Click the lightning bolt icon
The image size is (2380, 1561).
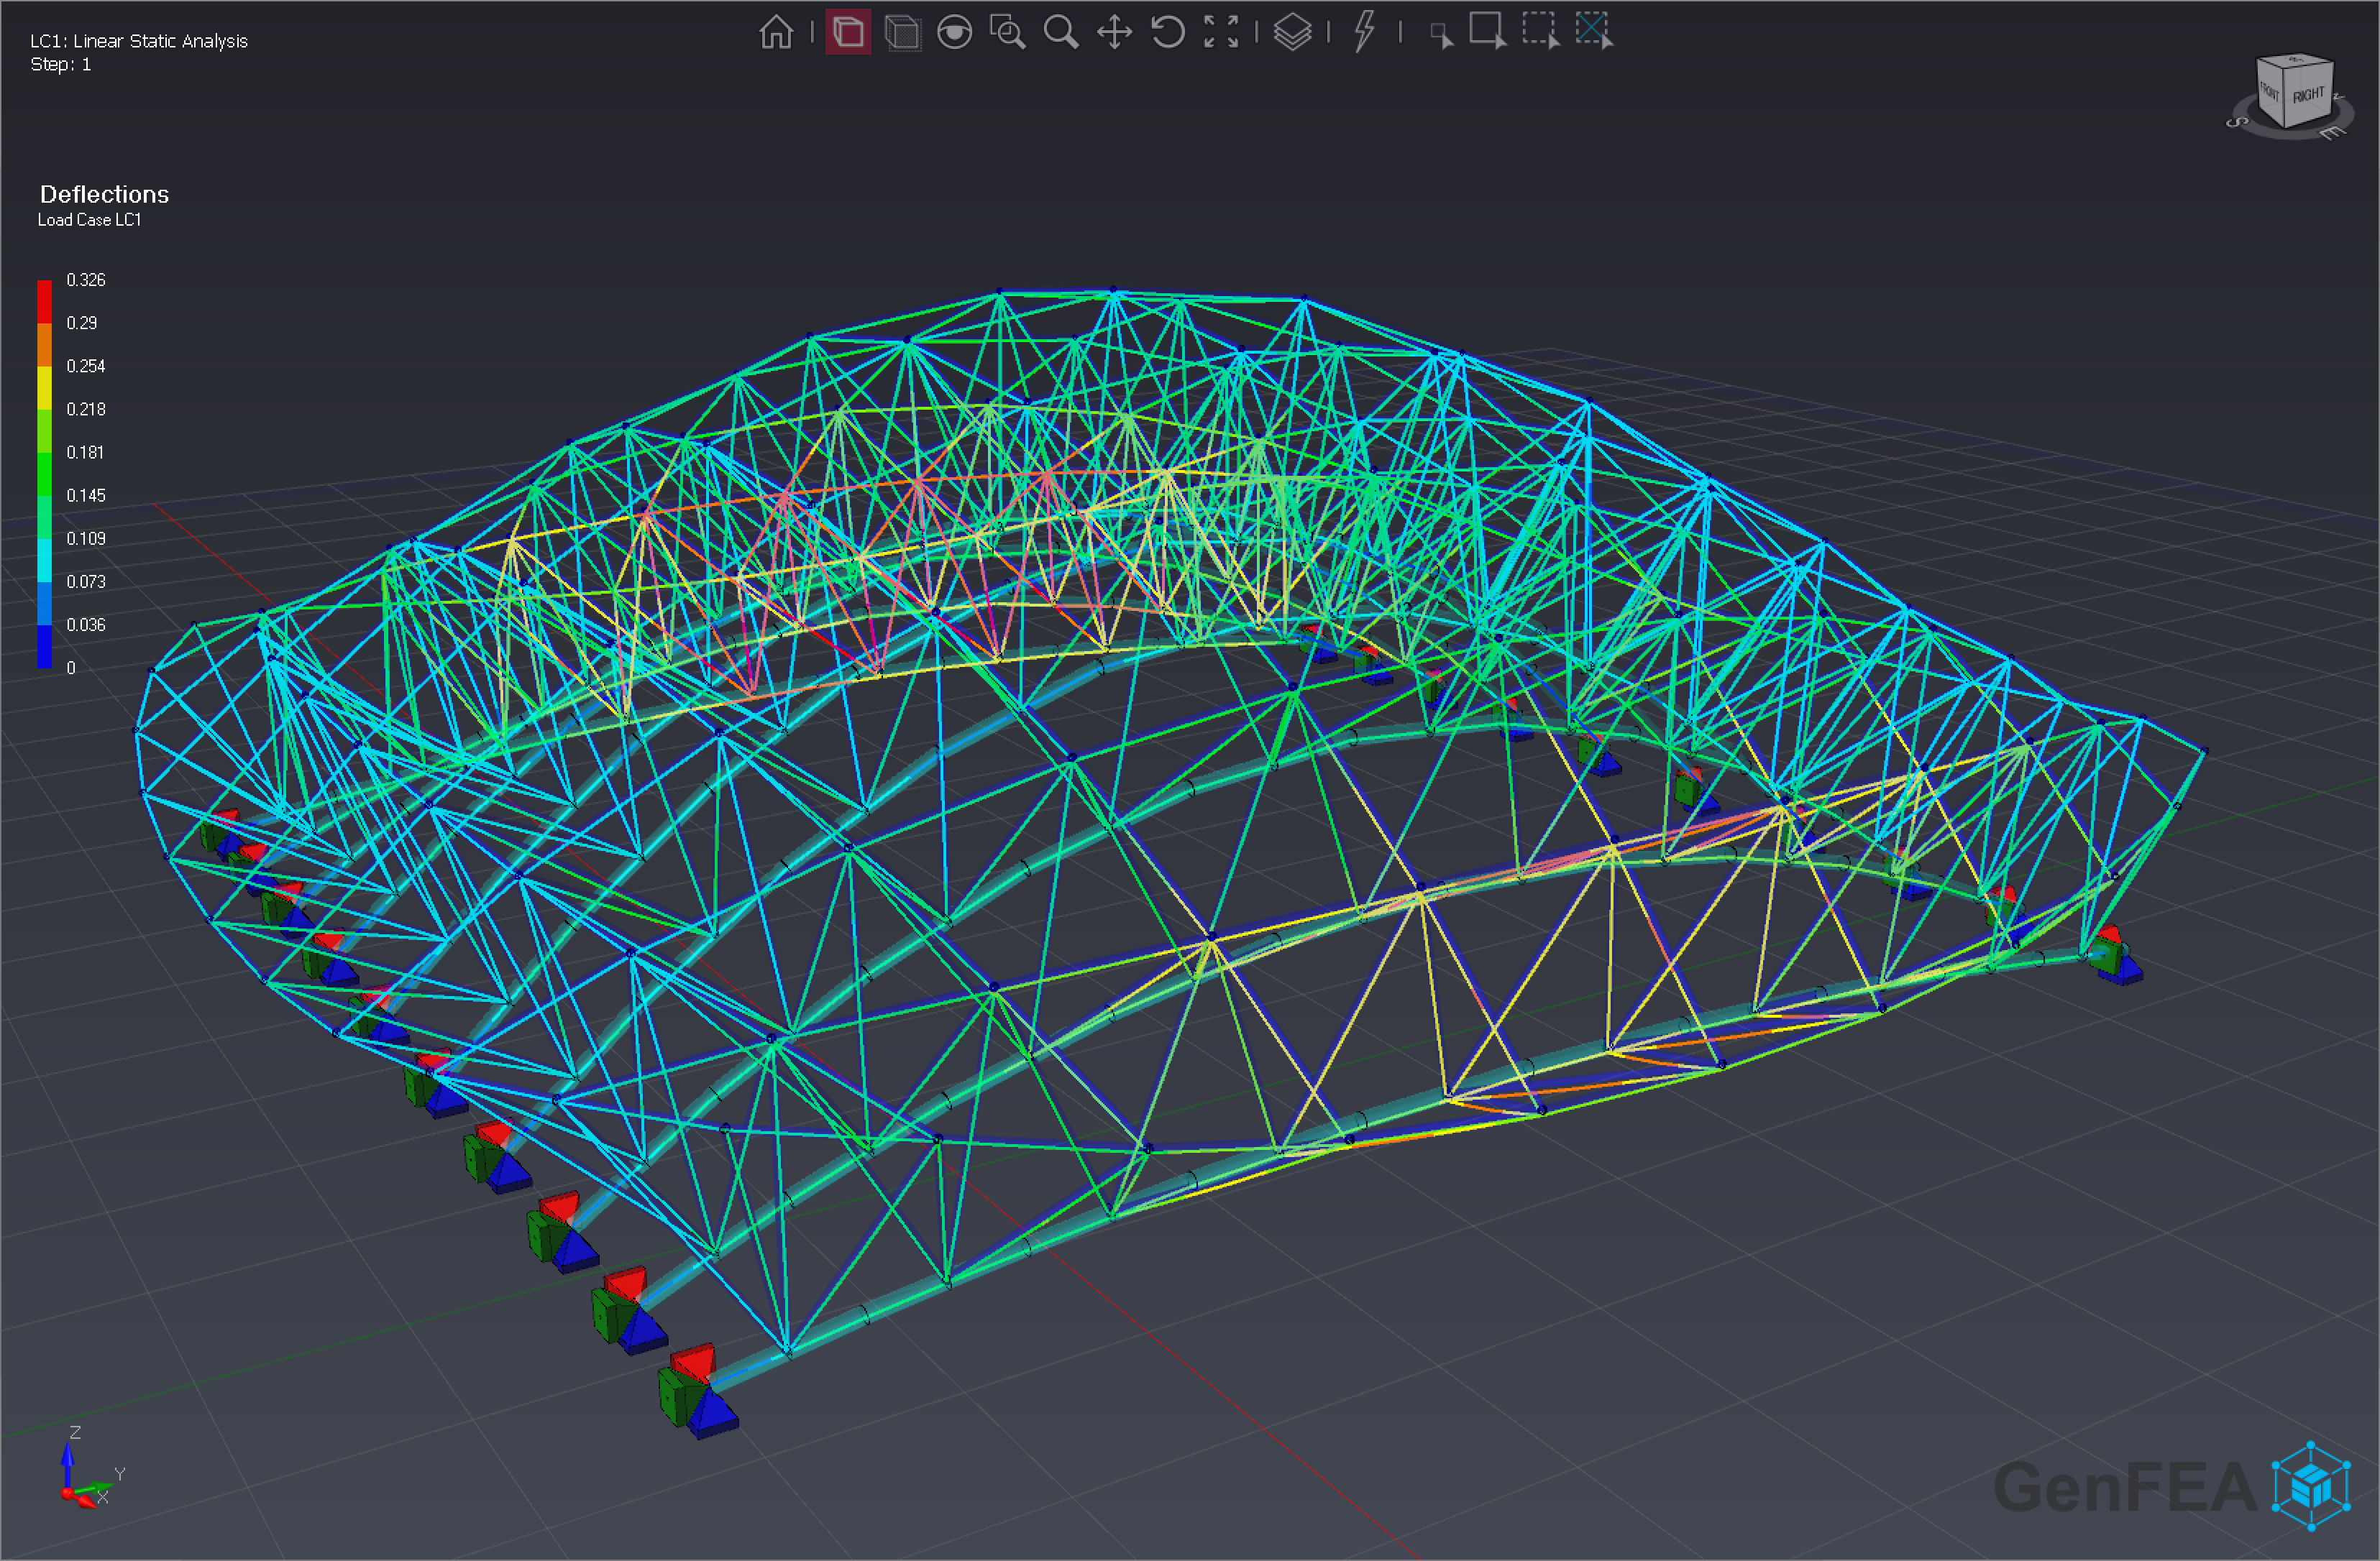click(x=1364, y=30)
